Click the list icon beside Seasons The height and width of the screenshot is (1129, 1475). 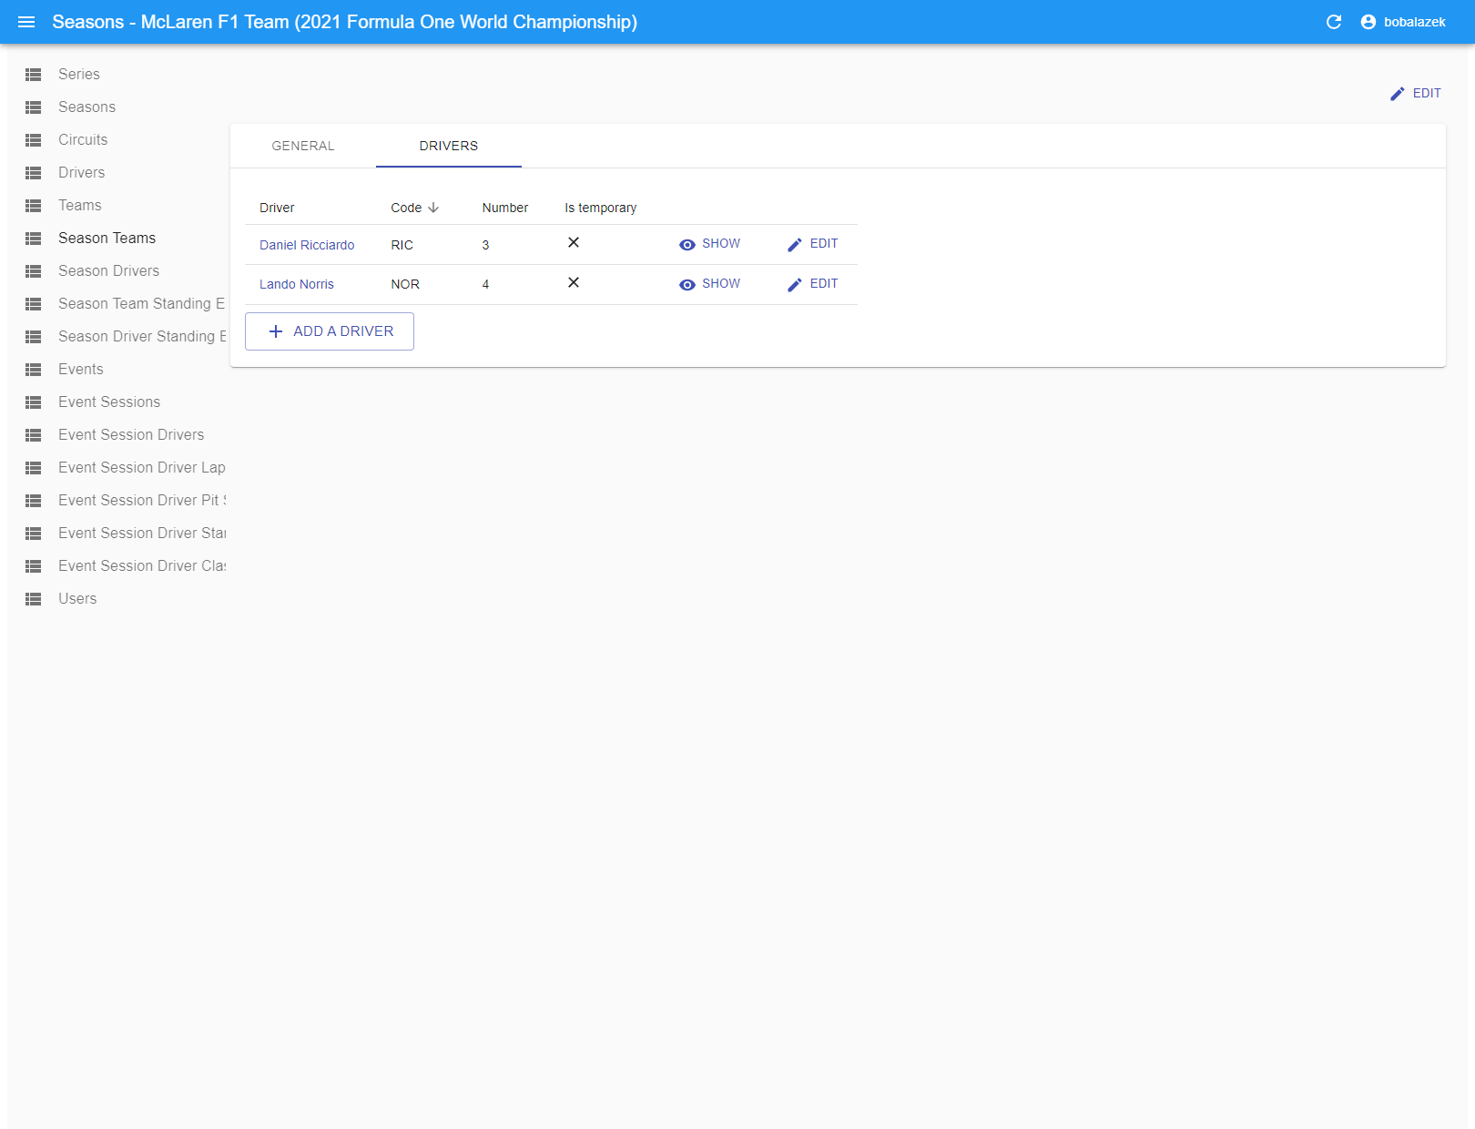click(x=34, y=107)
